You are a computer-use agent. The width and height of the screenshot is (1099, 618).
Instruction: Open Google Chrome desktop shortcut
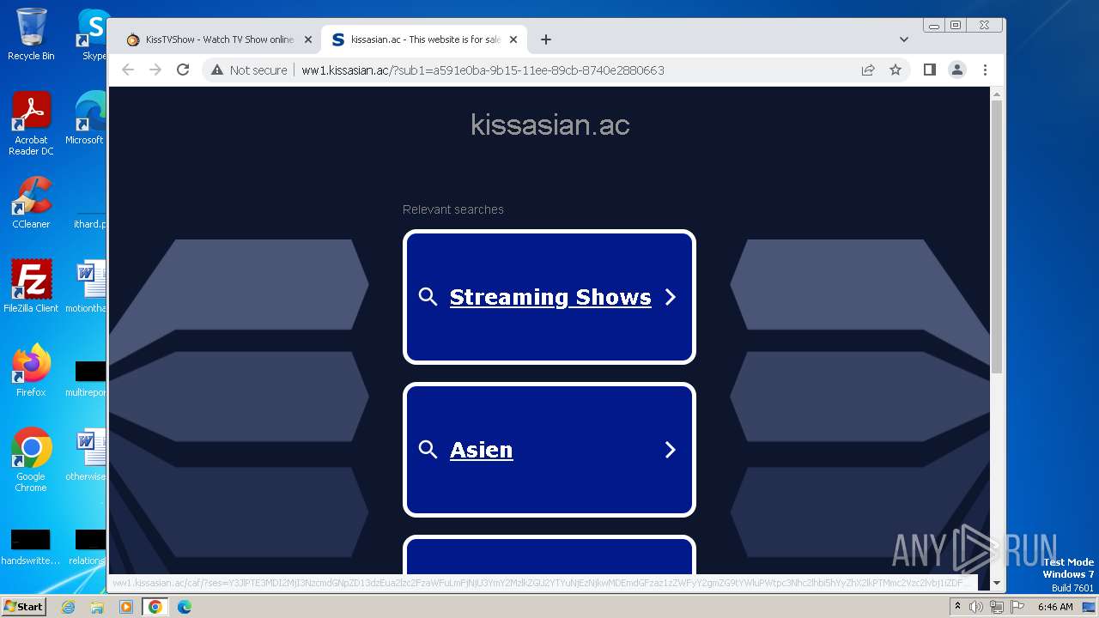pos(31,460)
